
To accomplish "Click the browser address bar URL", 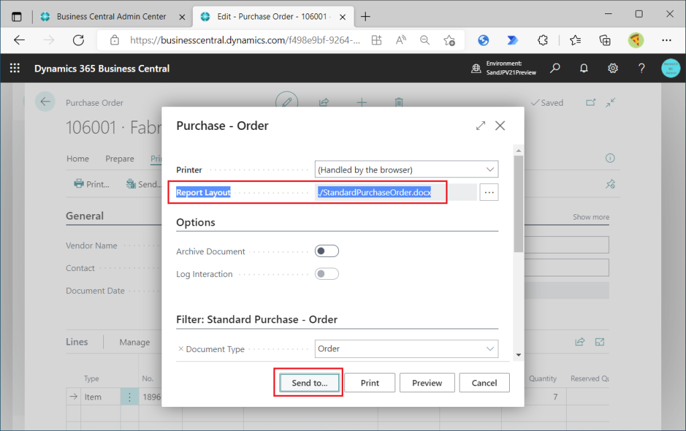I will 245,40.
